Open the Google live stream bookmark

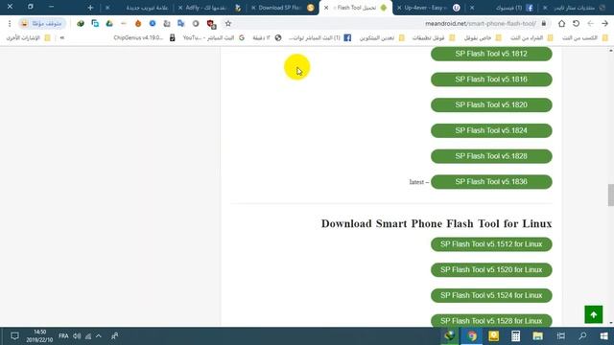click(x=214, y=38)
